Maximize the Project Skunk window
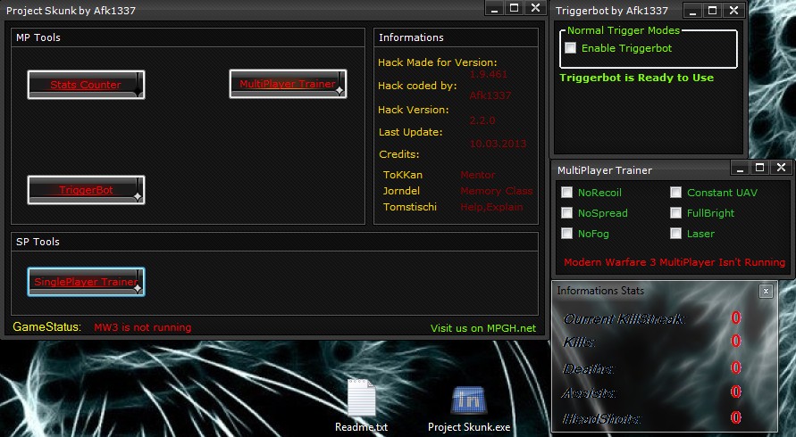Image resolution: width=796 pixels, height=437 pixels. (515, 8)
